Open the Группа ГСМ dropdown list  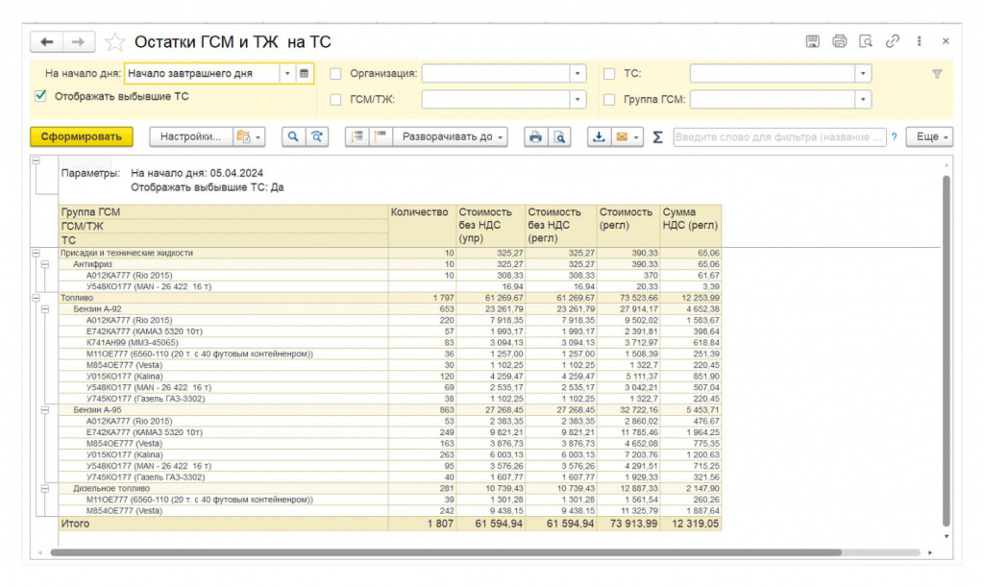pos(863,100)
